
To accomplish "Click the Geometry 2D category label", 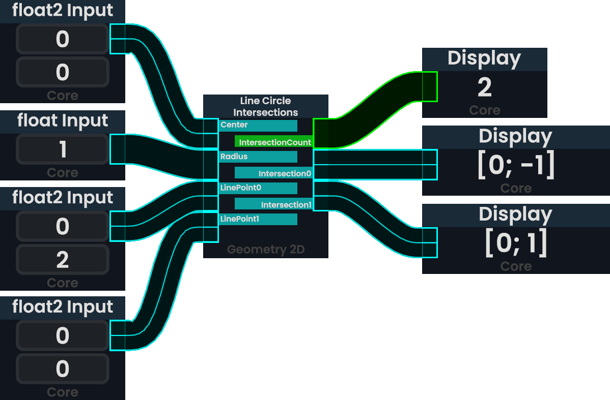I will coord(265,250).
